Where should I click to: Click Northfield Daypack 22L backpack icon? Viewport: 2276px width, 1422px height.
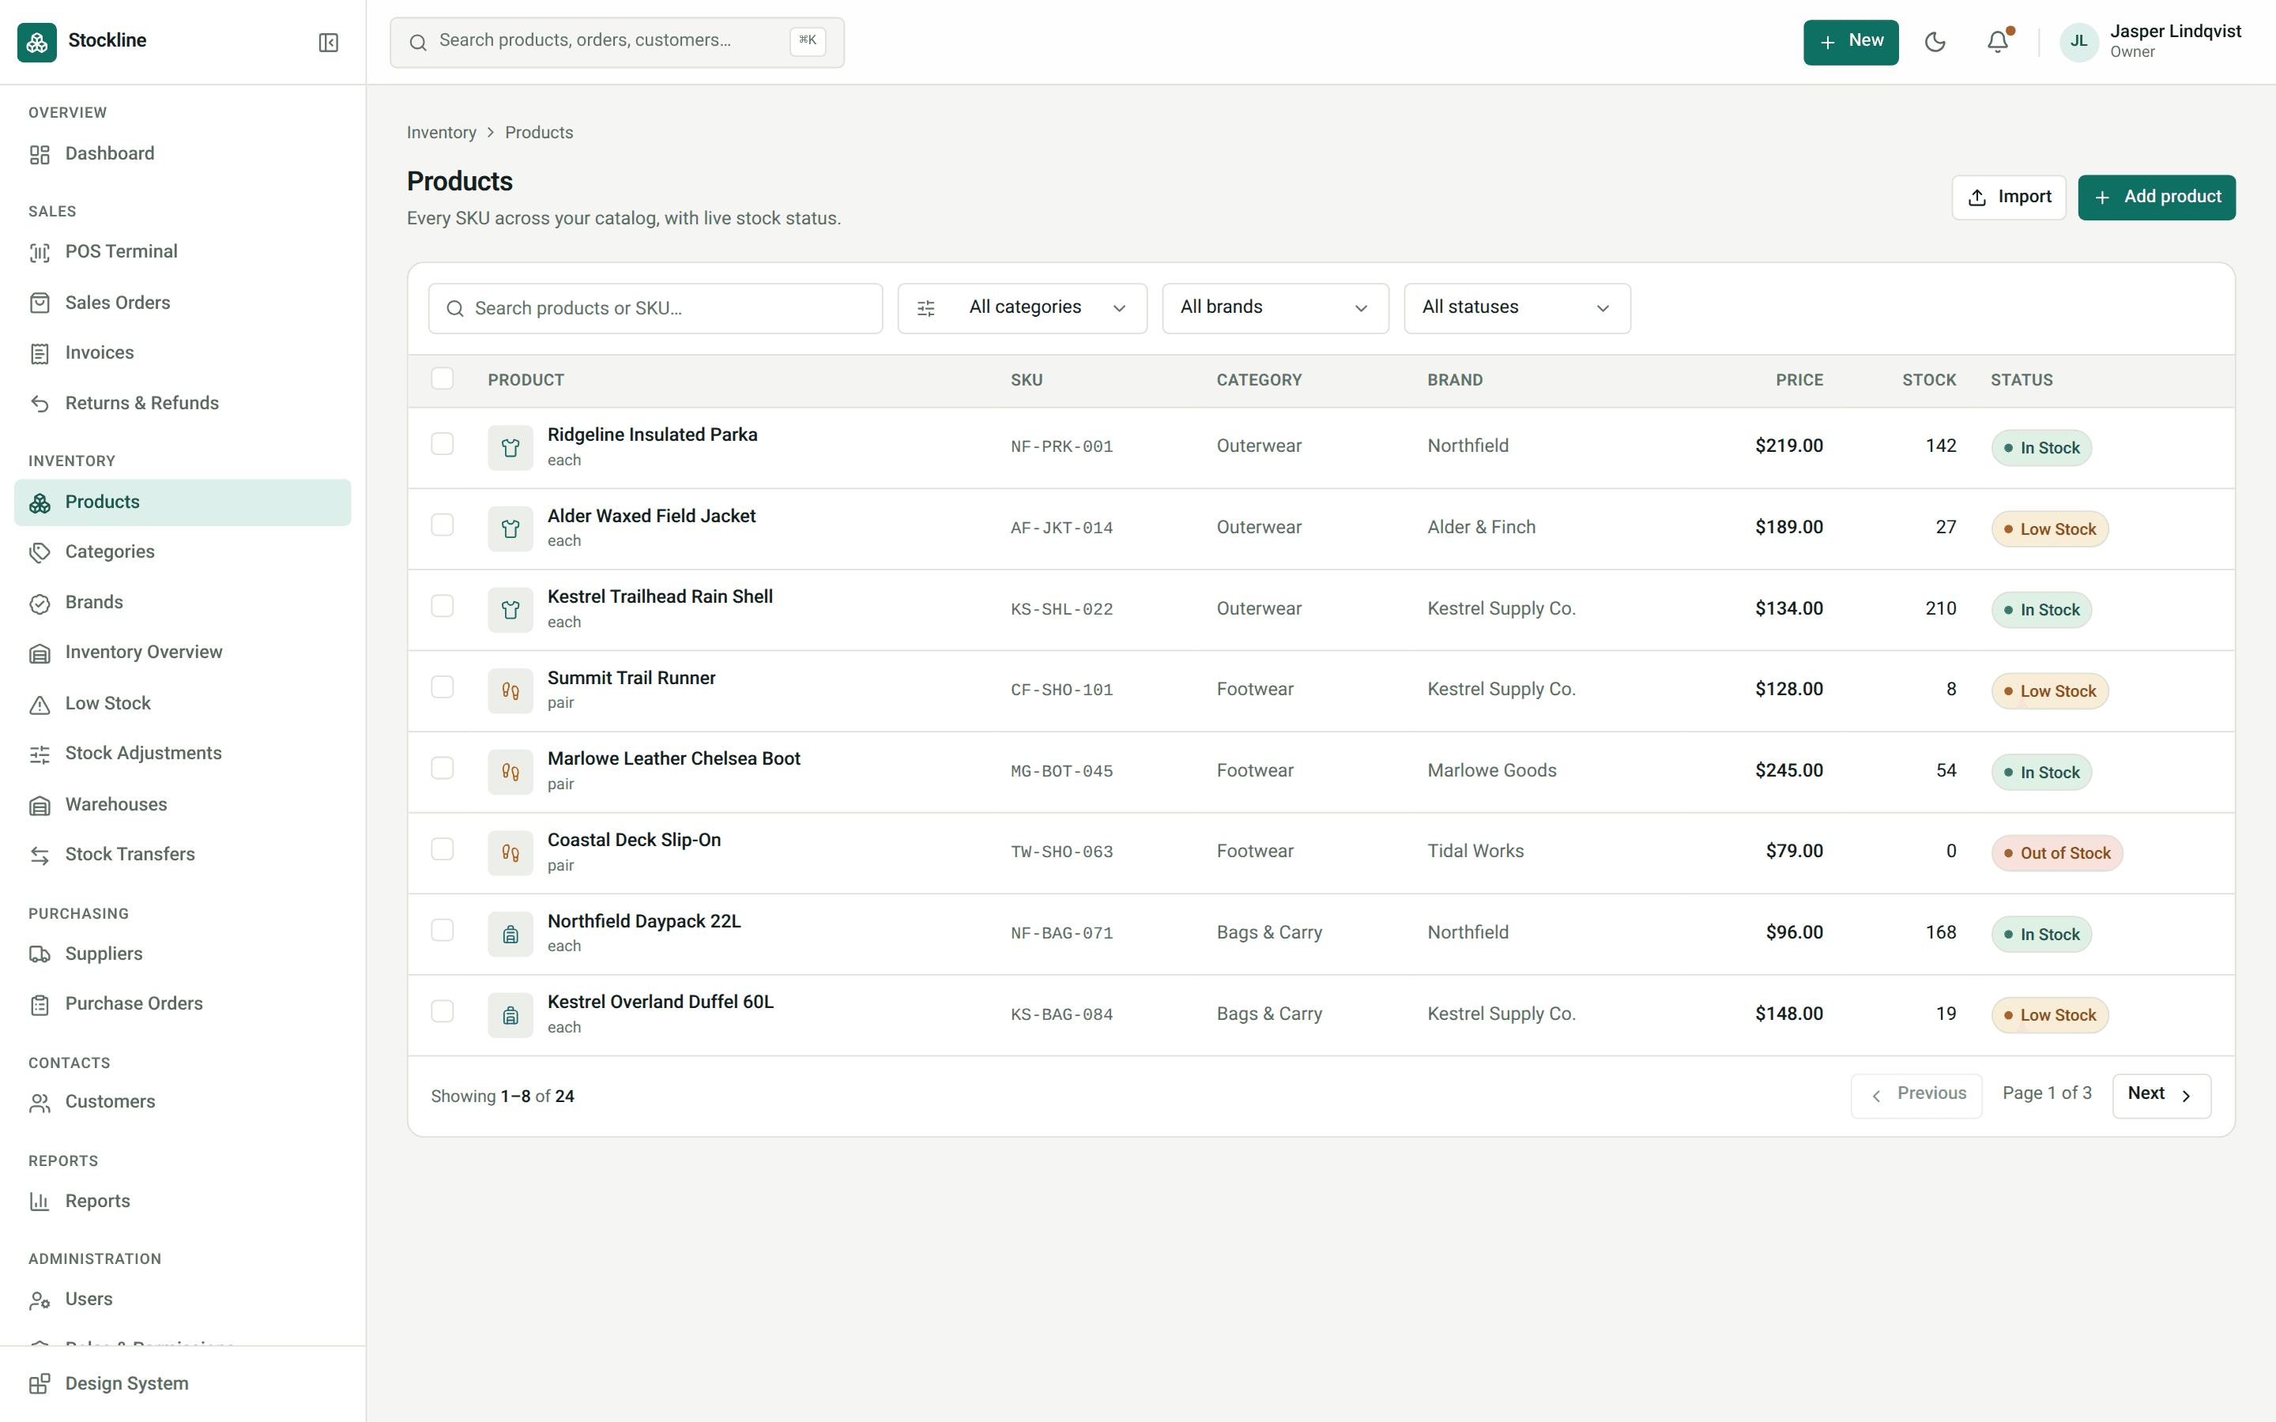(511, 934)
